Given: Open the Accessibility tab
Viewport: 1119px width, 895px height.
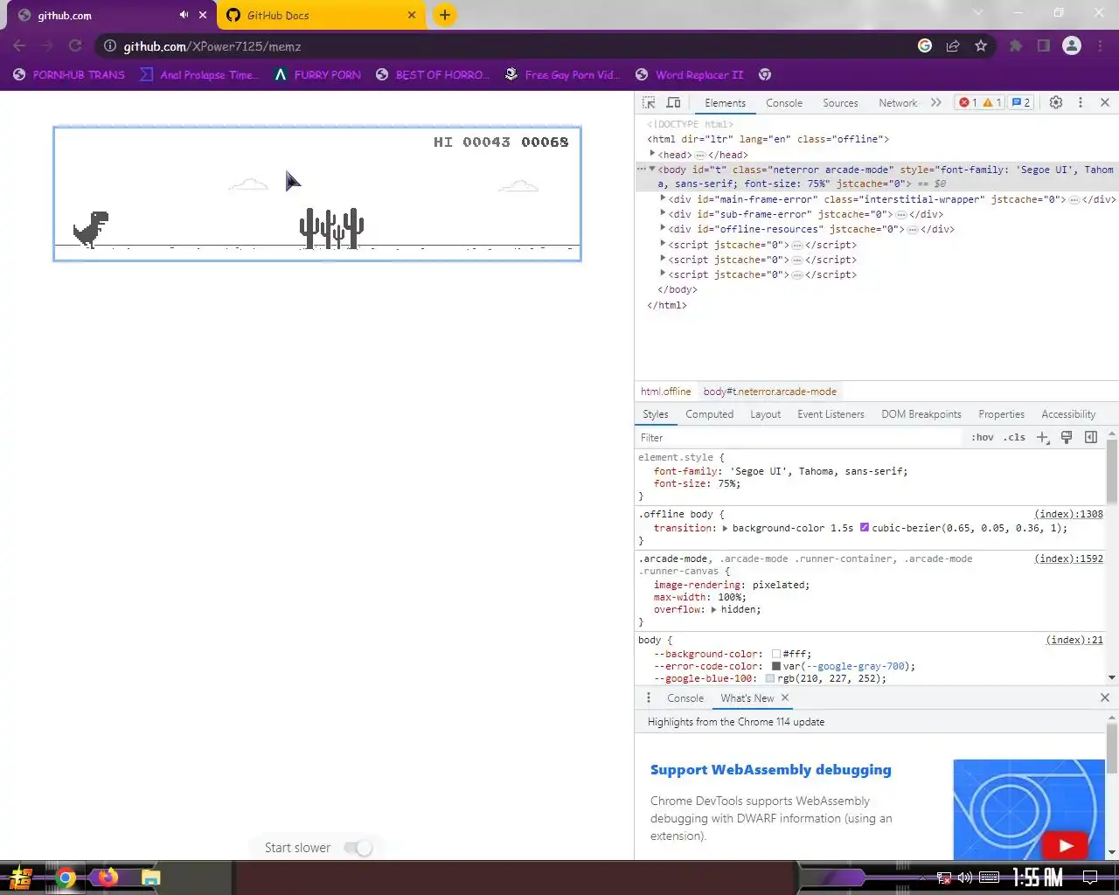Looking at the screenshot, I should pyautogui.click(x=1068, y=414).
